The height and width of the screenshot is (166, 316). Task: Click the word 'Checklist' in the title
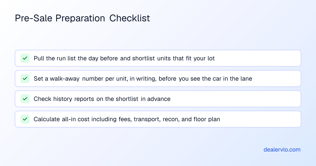coord(130,18)
